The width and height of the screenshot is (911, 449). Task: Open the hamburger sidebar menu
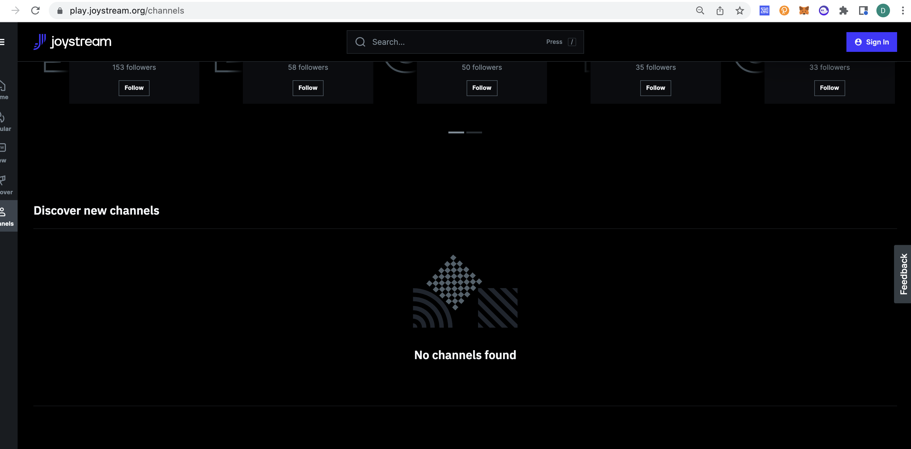click(2, 42)
